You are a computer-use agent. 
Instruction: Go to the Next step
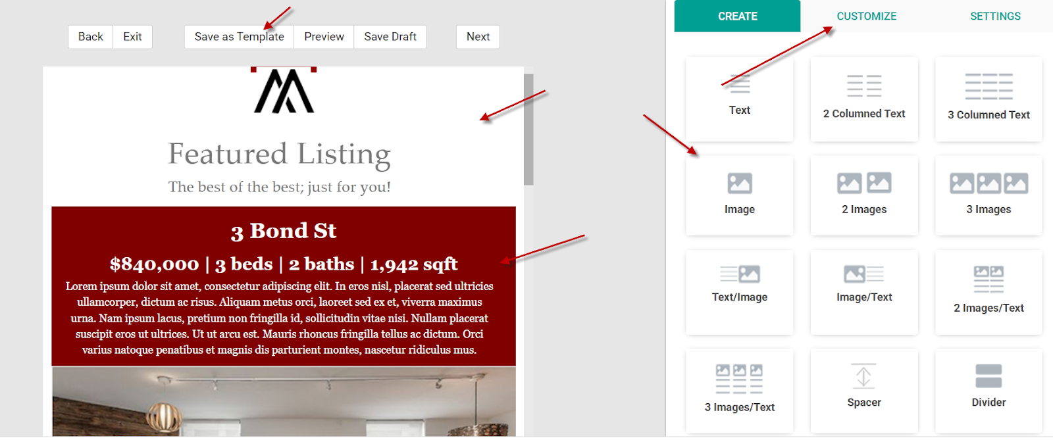pos(478,37)
